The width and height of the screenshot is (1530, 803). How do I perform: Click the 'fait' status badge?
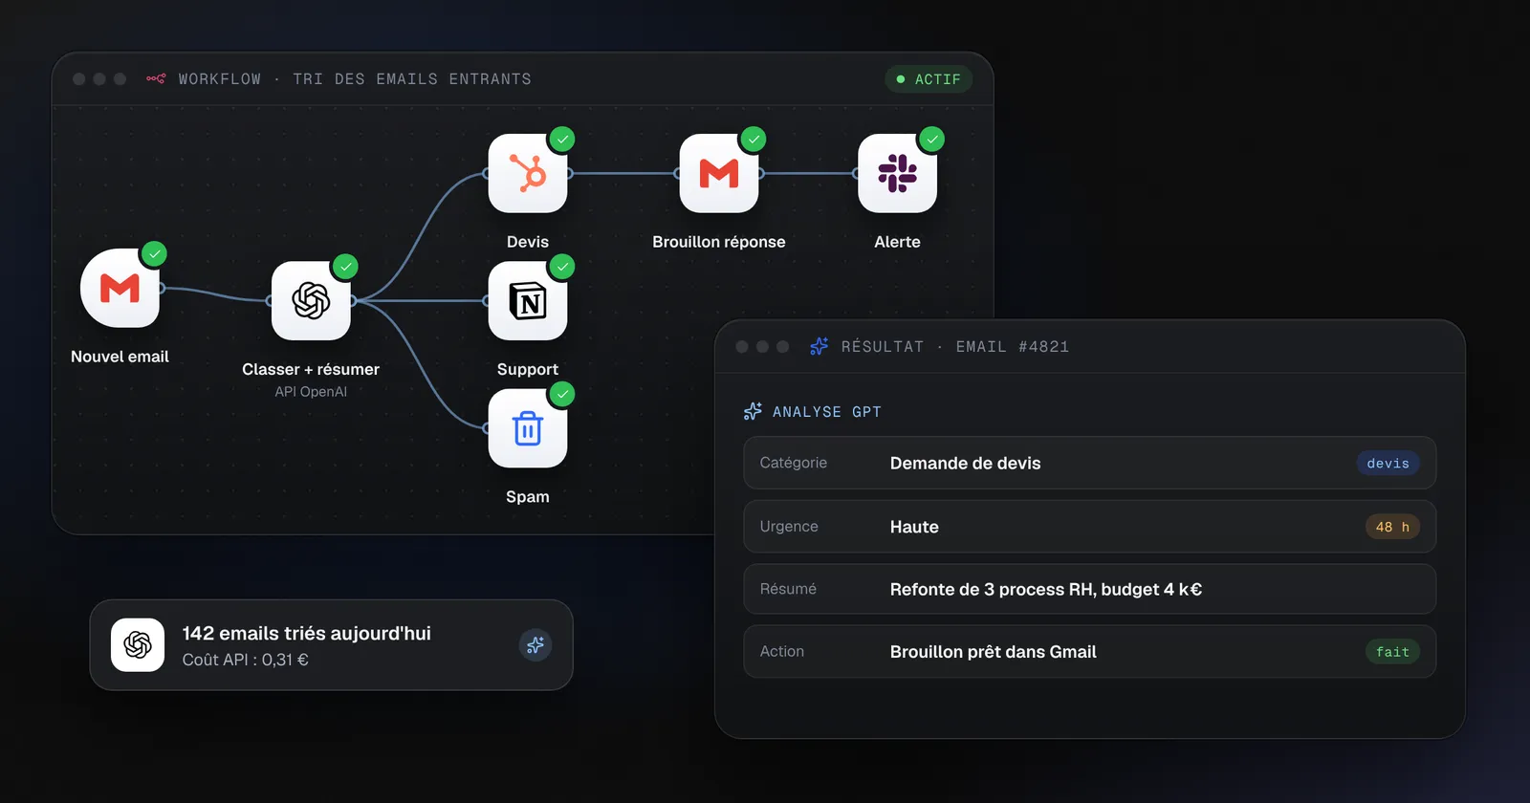pyautogui.click(x=1392, y=652)
